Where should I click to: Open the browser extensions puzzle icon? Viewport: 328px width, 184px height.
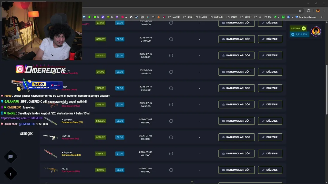[x=309, y=11]
